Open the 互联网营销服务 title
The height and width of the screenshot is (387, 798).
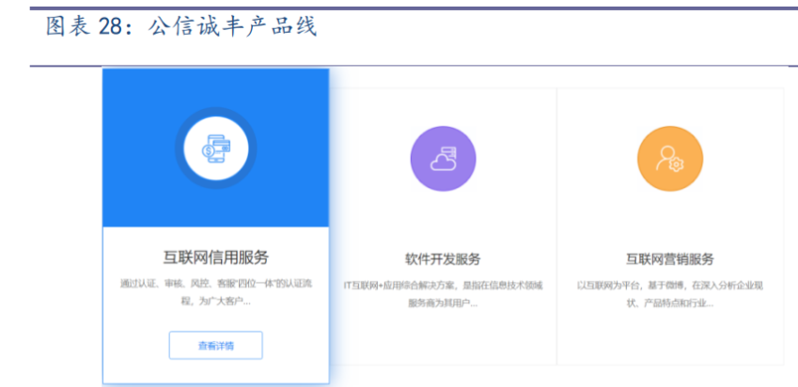pos(670,259)
